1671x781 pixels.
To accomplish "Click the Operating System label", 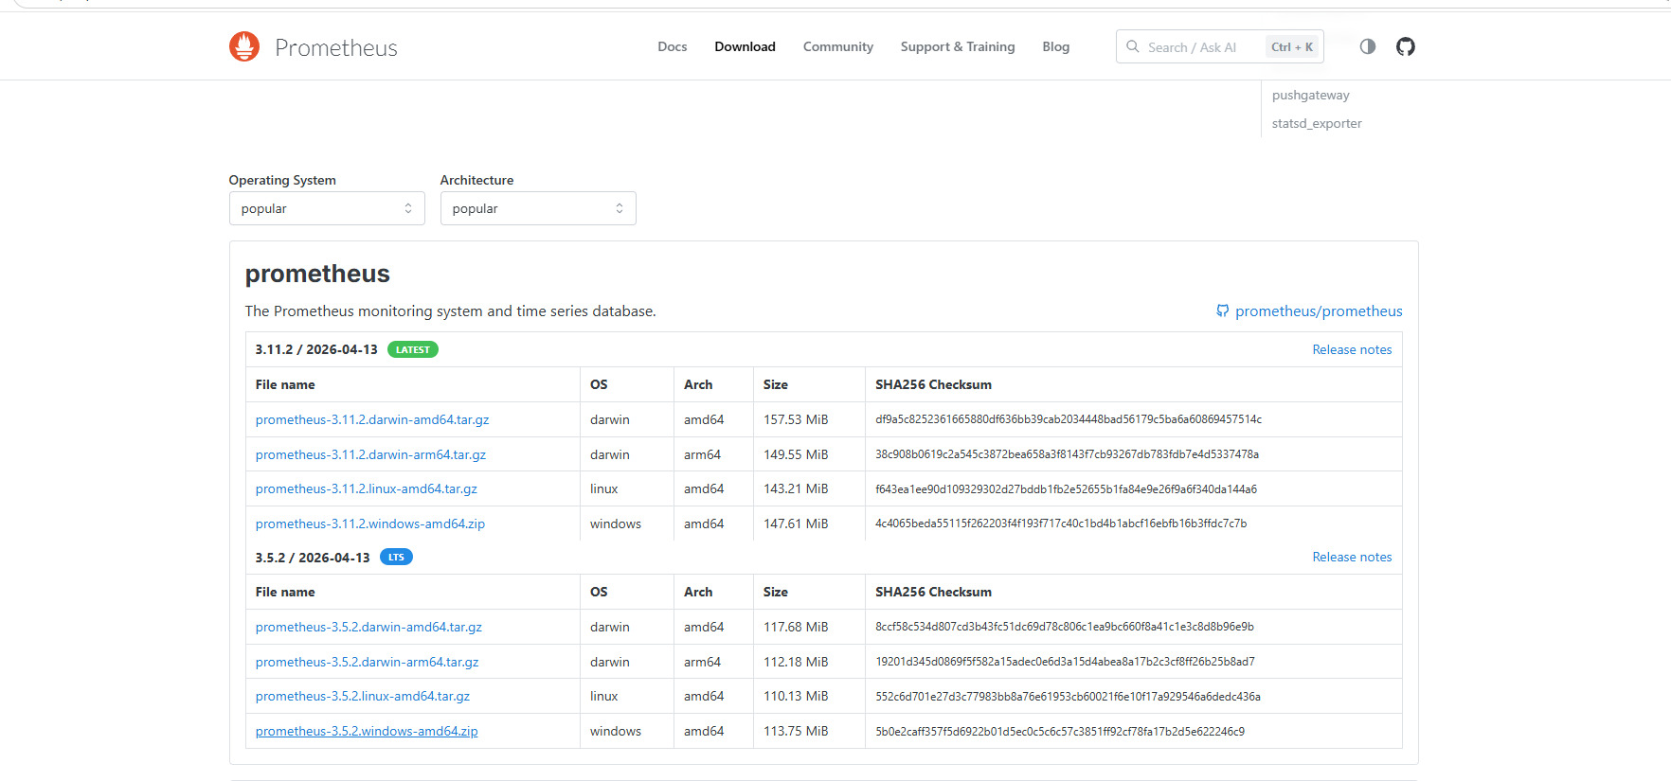I will (x=282, y=180).
